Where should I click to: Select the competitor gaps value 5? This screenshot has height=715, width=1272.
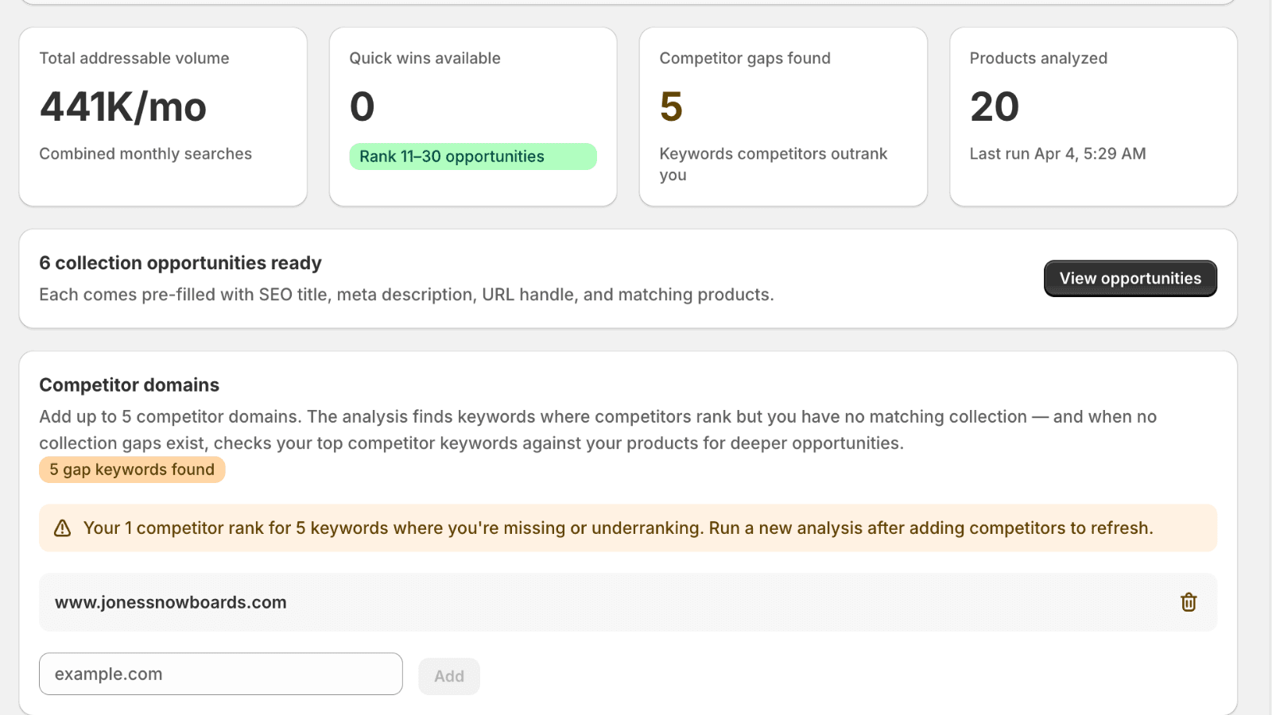pyautogui.click(x=671, y=106)
